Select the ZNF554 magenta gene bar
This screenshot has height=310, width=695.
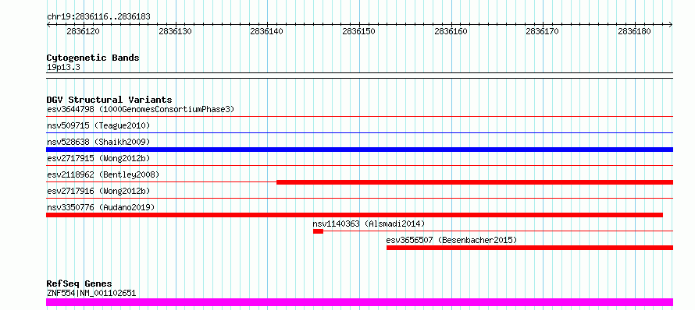[359, 302]
